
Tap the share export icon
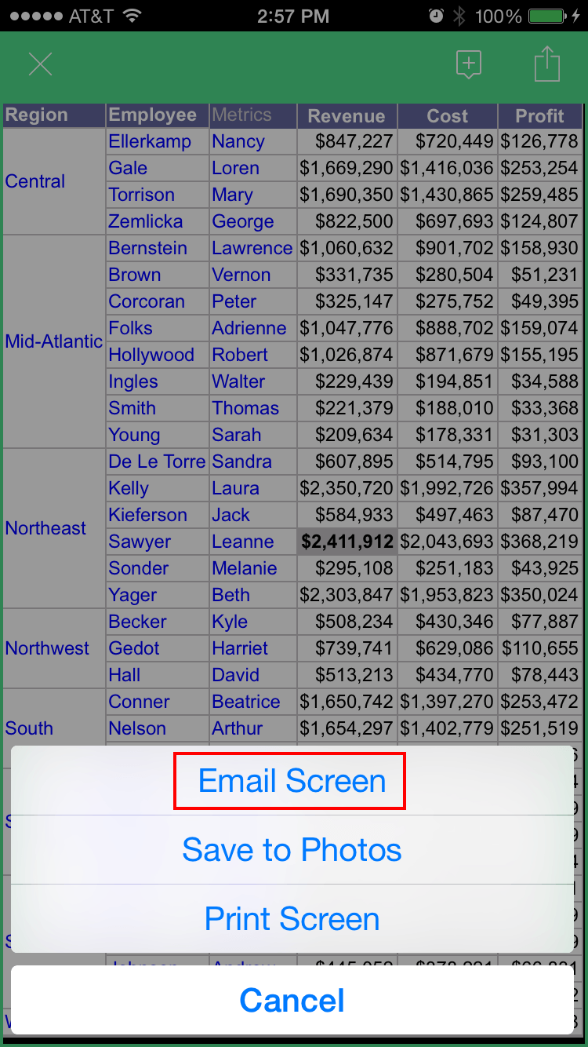[547, 64]
